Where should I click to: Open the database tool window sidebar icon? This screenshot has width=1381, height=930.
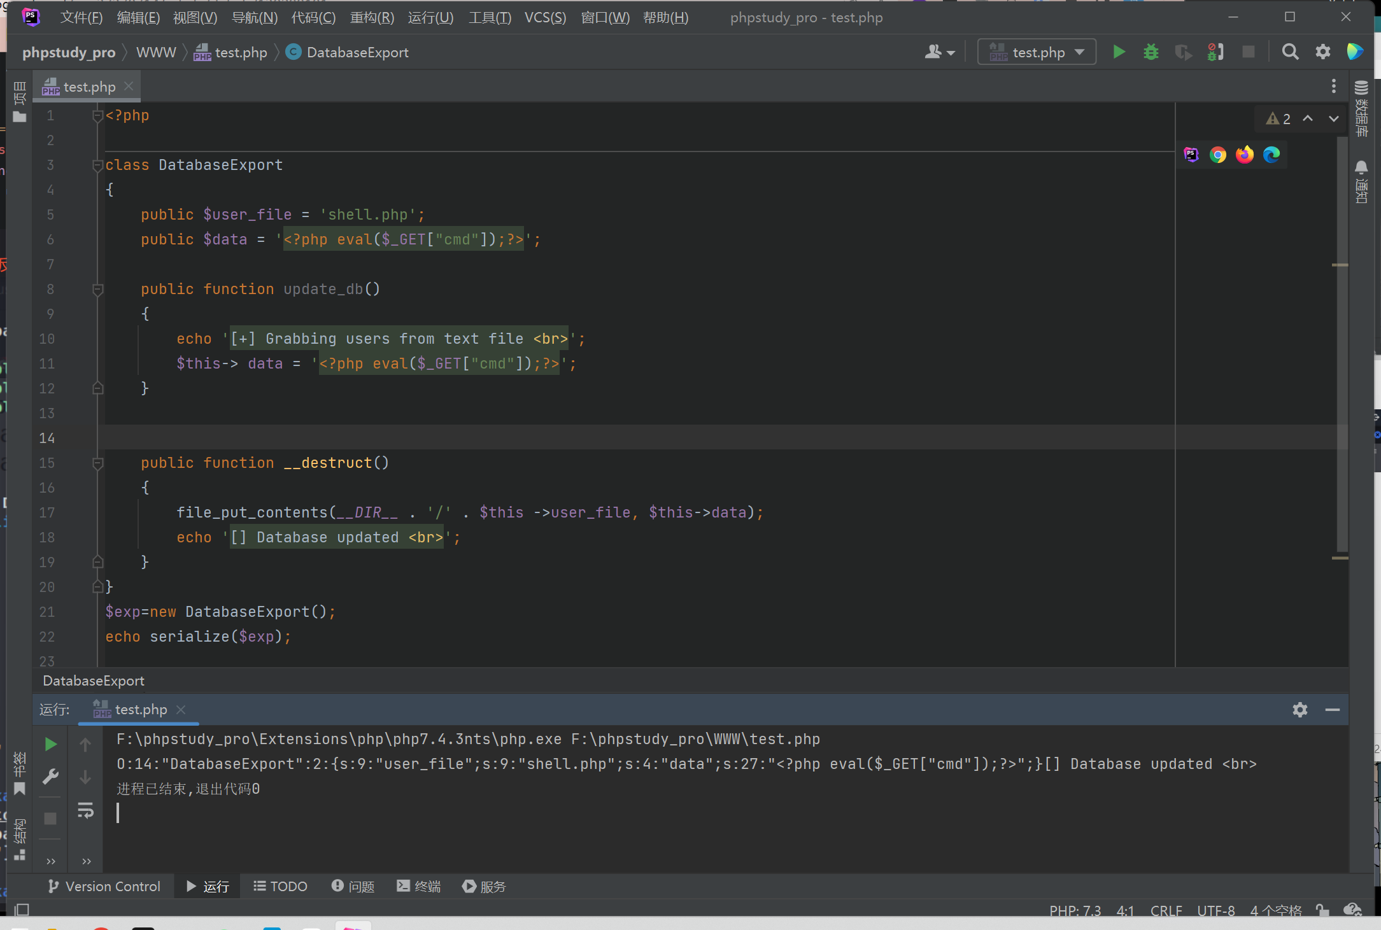tap(1361, 108)
